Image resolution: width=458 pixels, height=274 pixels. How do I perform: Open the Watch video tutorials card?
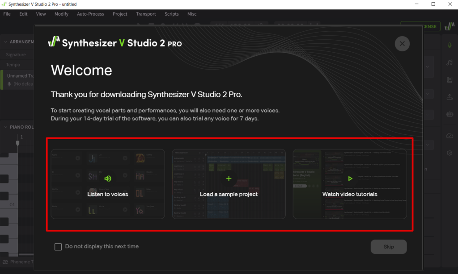pyautogui.click(x=350, y=184)
